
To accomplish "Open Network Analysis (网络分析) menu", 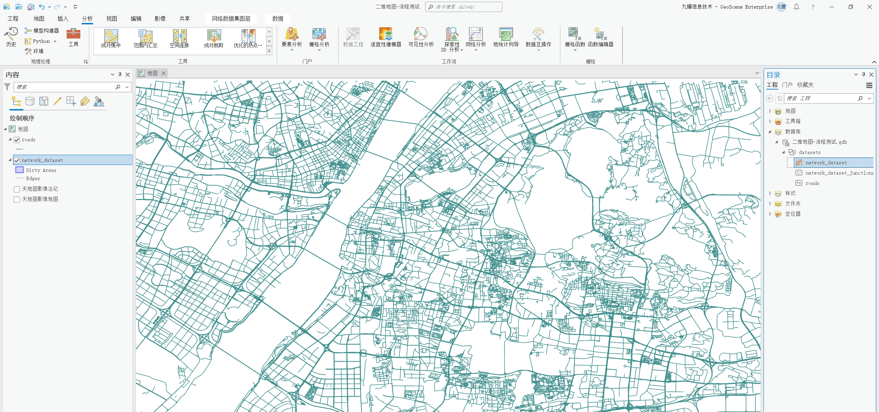I will click(476, 39).
